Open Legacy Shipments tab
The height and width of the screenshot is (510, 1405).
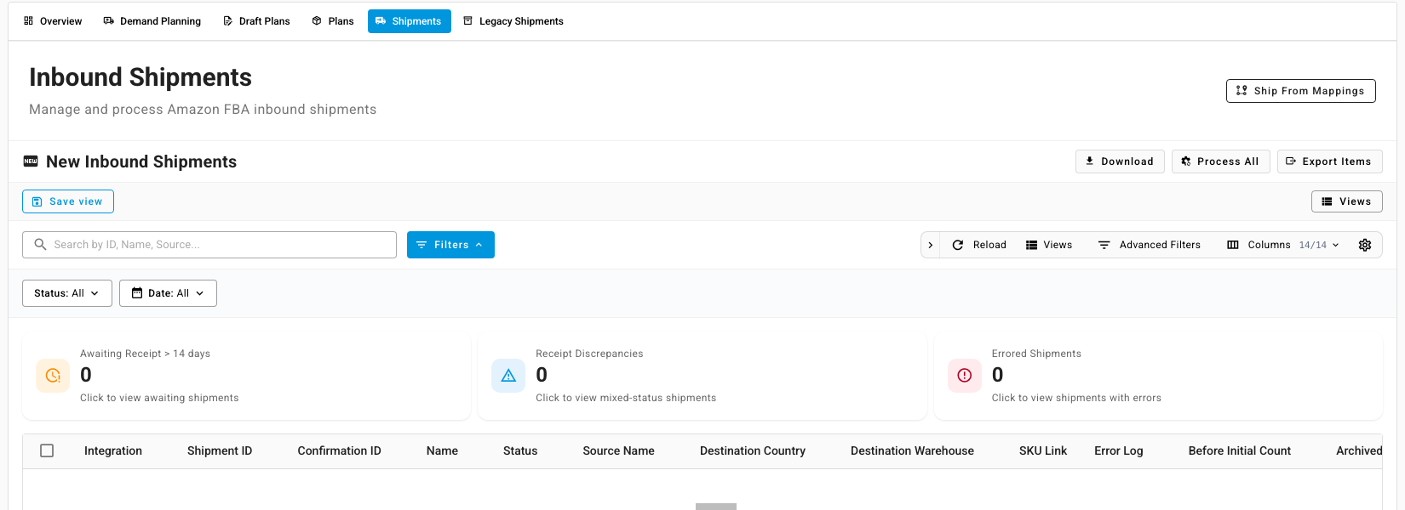point(513,21)
